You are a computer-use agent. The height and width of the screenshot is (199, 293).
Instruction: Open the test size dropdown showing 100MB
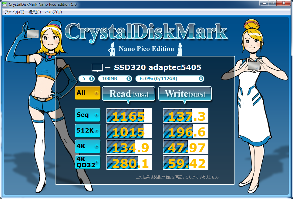point(115,79)
